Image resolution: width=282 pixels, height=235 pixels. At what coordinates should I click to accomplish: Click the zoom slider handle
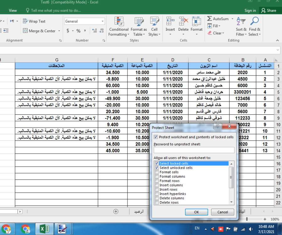point(247,219)
